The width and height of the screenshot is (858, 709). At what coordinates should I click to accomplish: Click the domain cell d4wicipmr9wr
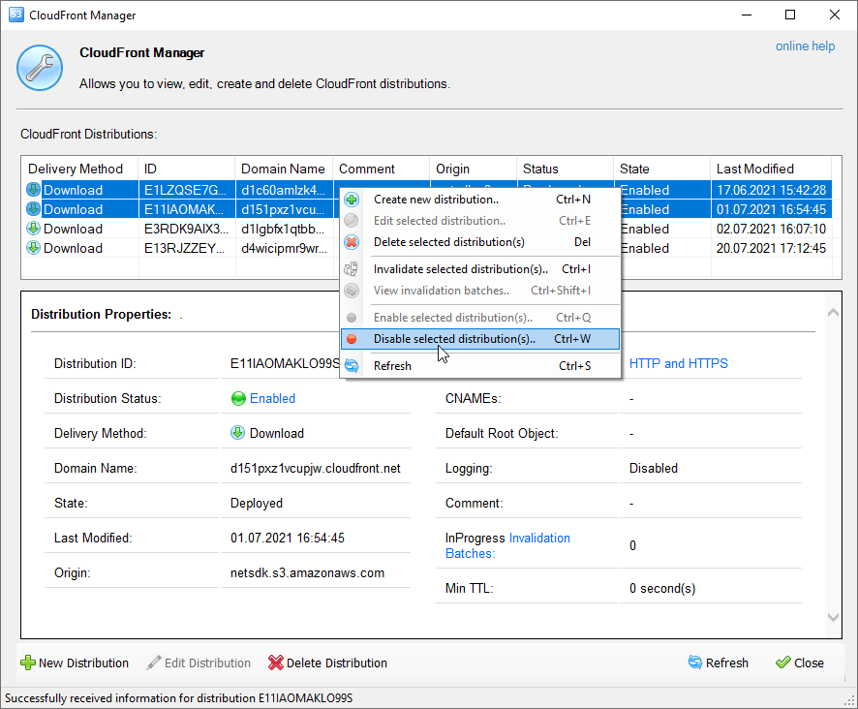tap(284, 248)
